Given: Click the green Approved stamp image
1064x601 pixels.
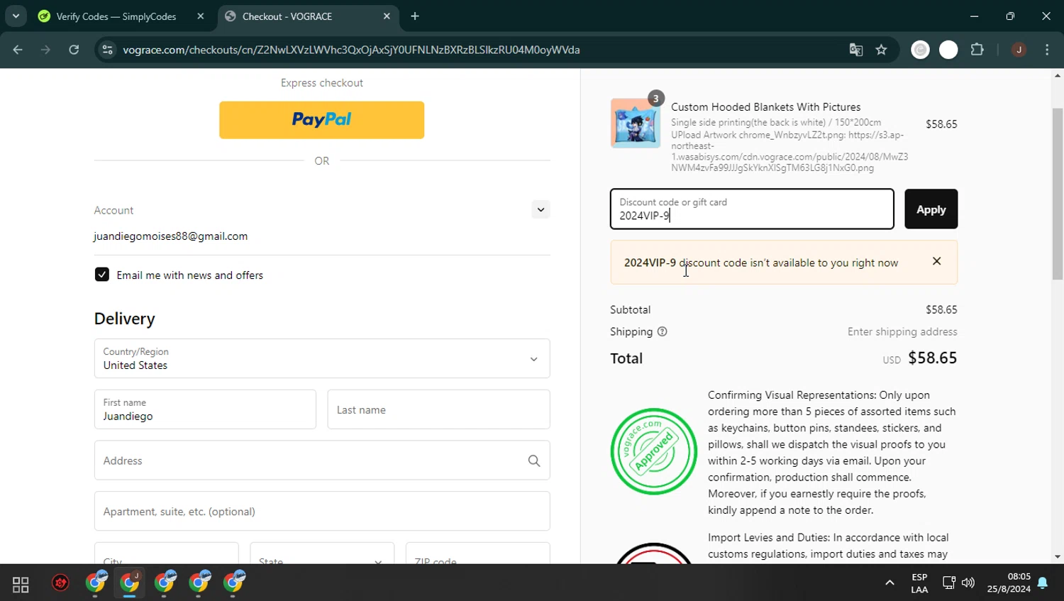Looking at the screenshot, I should tap(653, 451).
